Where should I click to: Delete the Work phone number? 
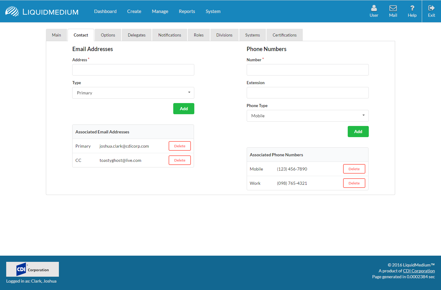(354, 183)
